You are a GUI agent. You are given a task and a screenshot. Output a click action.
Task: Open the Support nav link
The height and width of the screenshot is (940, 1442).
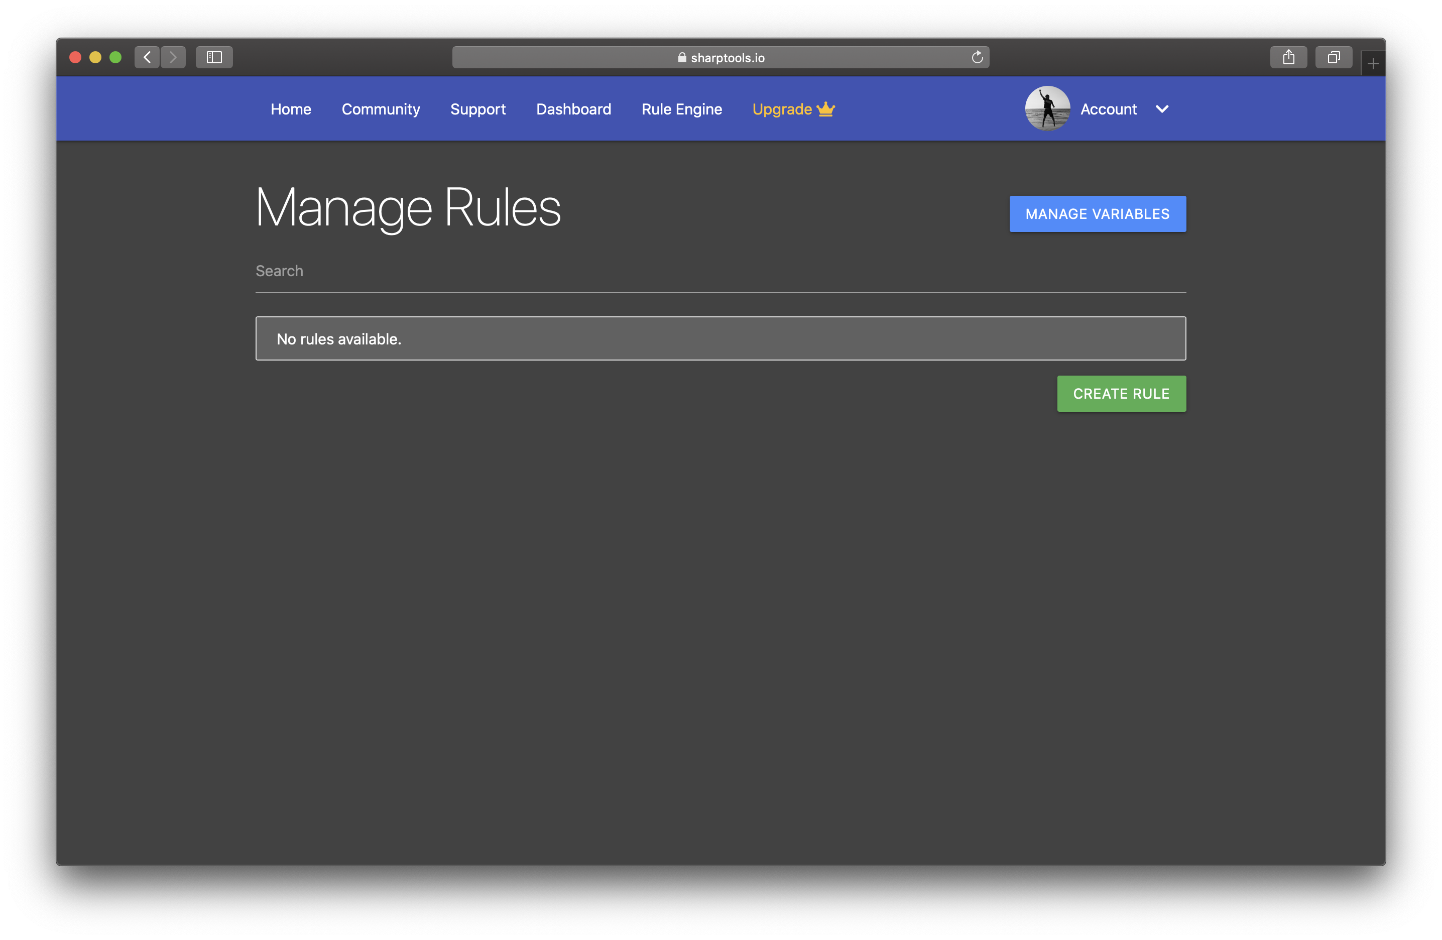pyautogui.click(x=477, y=109)
